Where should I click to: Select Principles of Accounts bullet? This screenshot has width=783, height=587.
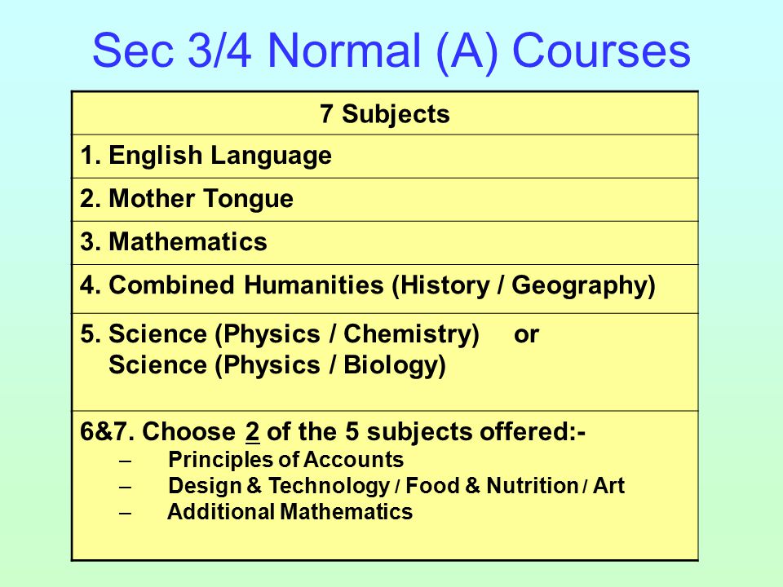[285, 460]
